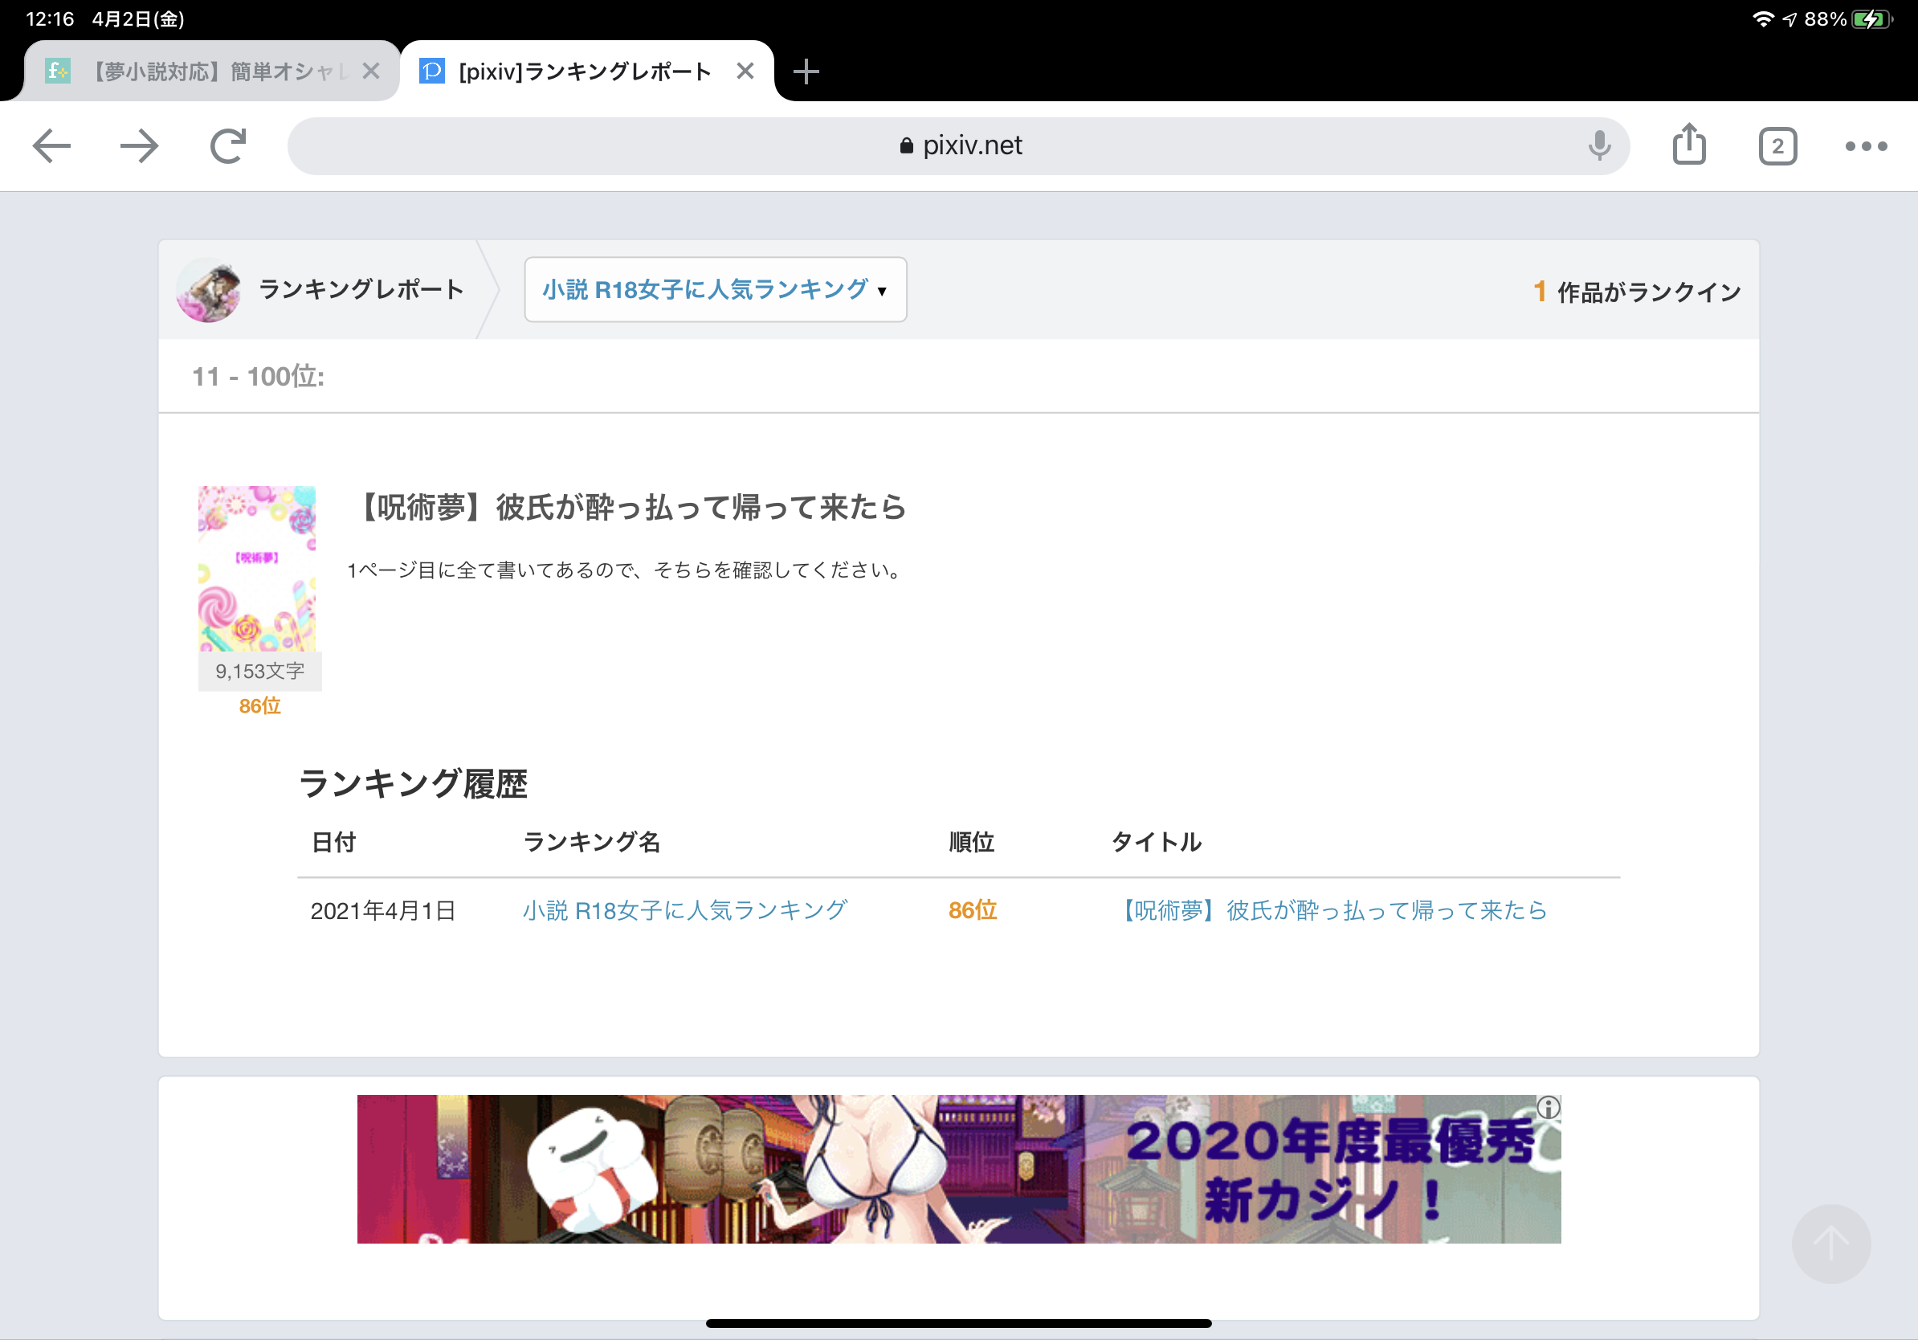This screenshot has height=1340, width=1918.
Task: Tap the 12:16 clock in status bar
Action: [50, 18]
